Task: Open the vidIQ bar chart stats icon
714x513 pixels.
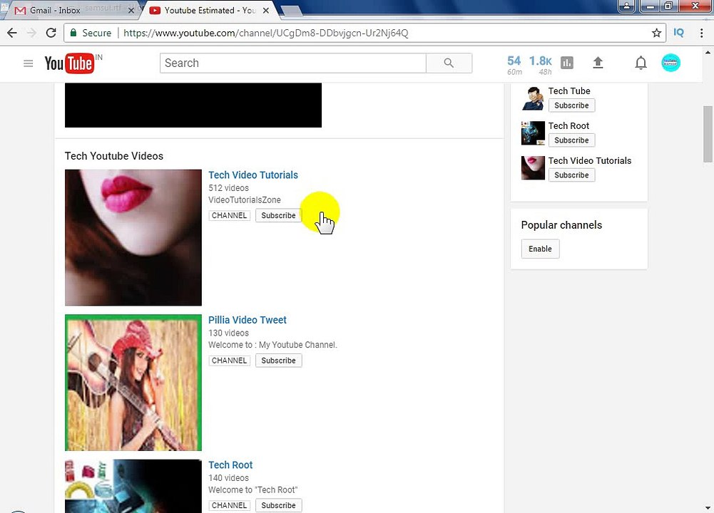Action: click(x=567, y=63)
